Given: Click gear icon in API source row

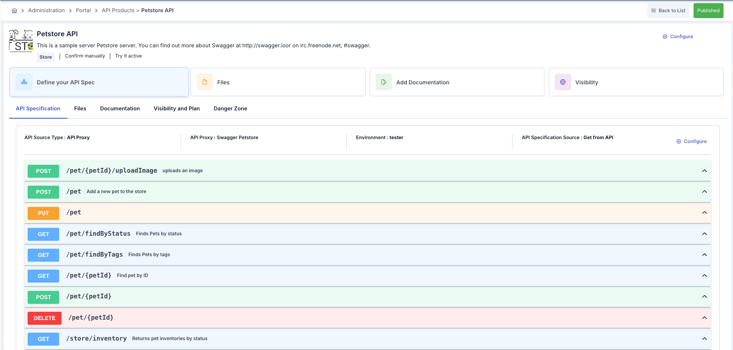Looking at the screenshot, I should point(679,141).
